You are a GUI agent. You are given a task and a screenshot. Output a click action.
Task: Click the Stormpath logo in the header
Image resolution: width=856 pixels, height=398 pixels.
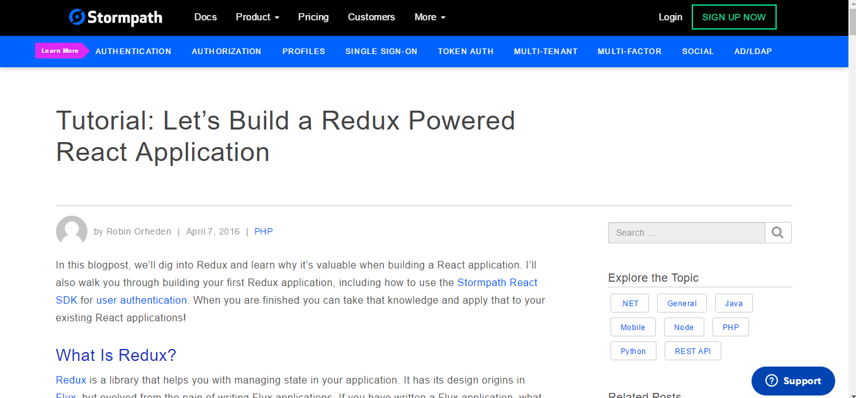pyautogui.click(x=115, y=17)
